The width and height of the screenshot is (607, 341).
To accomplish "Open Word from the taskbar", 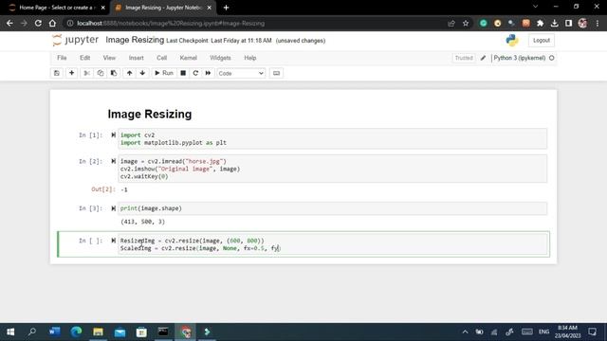I will tap(55, 332).
